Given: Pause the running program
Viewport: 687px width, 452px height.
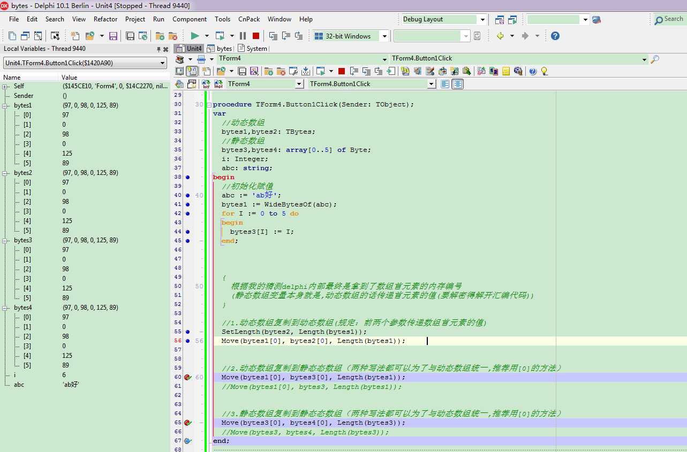Looking at the screenshot, I should 243,36.
